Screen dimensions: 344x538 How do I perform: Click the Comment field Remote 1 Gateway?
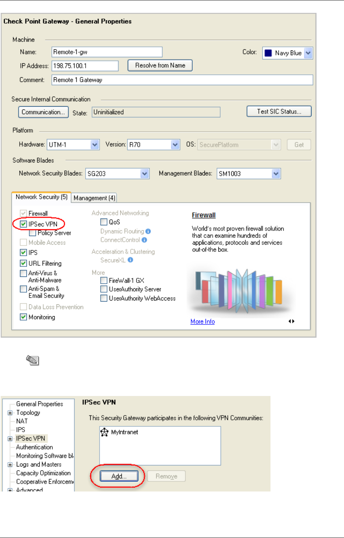[182, 80]
